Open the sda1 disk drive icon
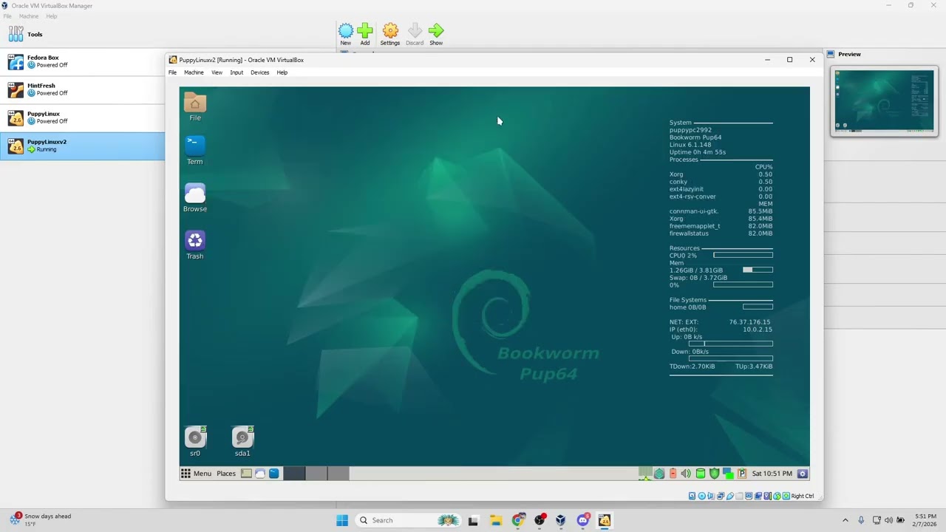Viewport: 946px width, 532px height. [242, 441]
